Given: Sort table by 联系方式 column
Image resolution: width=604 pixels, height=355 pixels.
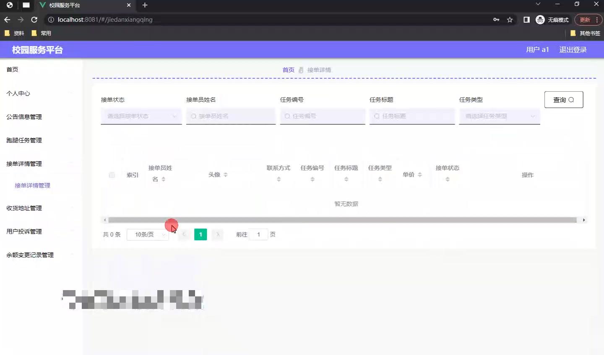Looking at the screenshot, I should tap(279, 179).
